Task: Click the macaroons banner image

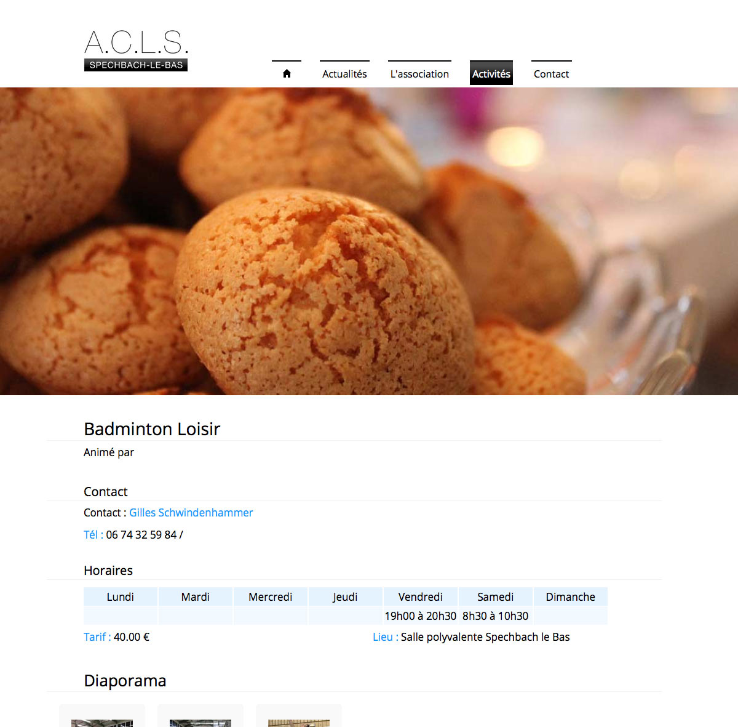Action: click(x=369, y=241)
